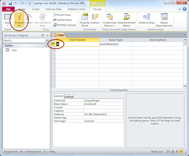Image resolution: width=189 pixels, height=156 pixels.
Task: Switch to the Database Tools tab
Action: [x=77, y=9]
